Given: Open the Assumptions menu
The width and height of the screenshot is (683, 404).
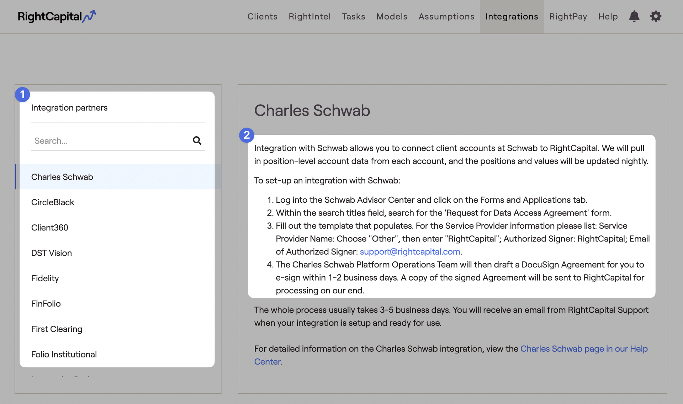Looking at the screenshot, I should (x=446, y=16).
